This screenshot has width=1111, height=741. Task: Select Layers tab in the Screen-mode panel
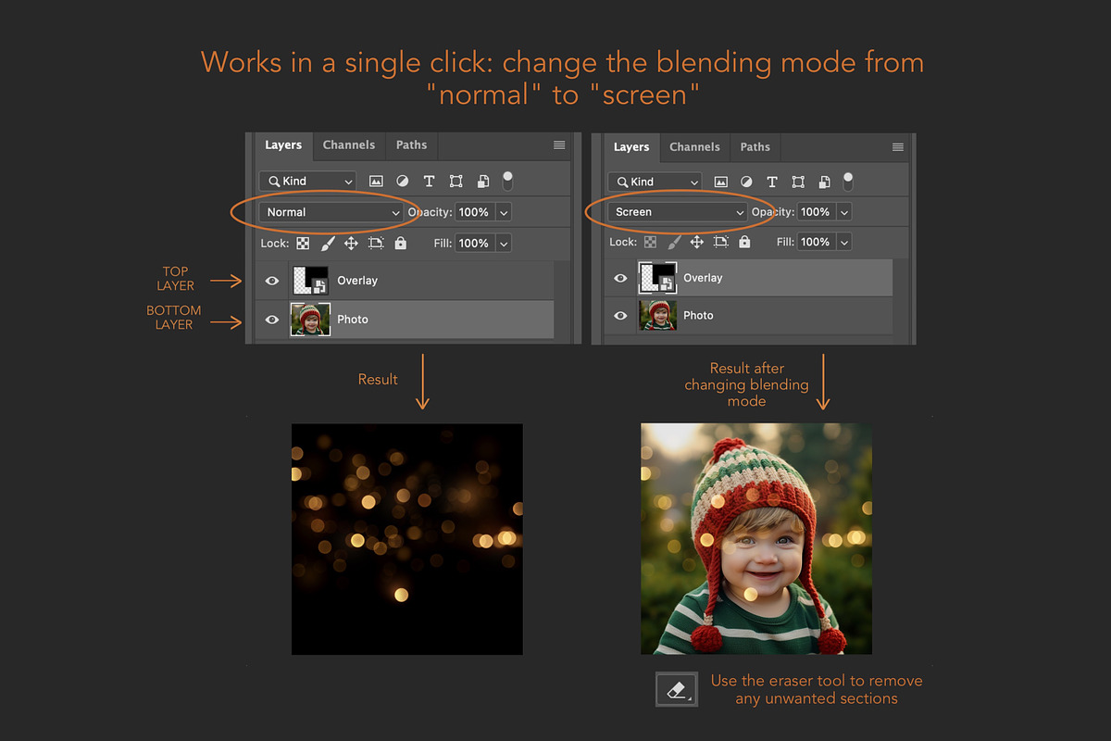[x=631, y=146]
